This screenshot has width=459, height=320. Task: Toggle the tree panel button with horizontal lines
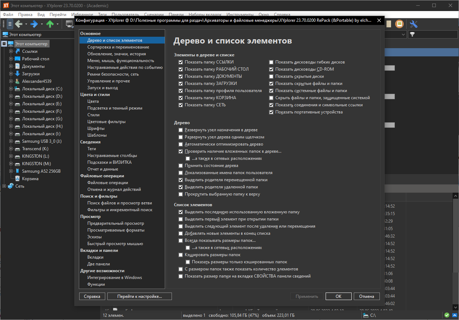10,24
